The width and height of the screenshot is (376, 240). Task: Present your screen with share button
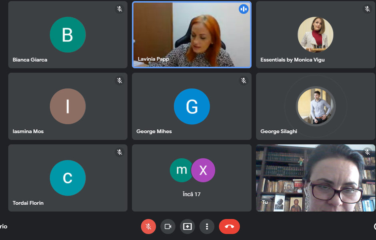pos(187,226)
